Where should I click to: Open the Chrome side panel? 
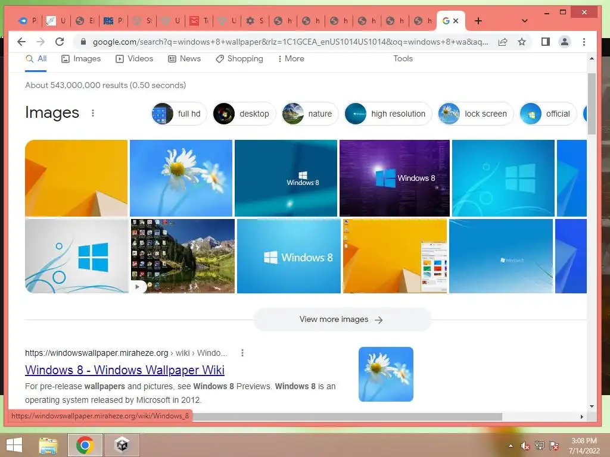546,42
